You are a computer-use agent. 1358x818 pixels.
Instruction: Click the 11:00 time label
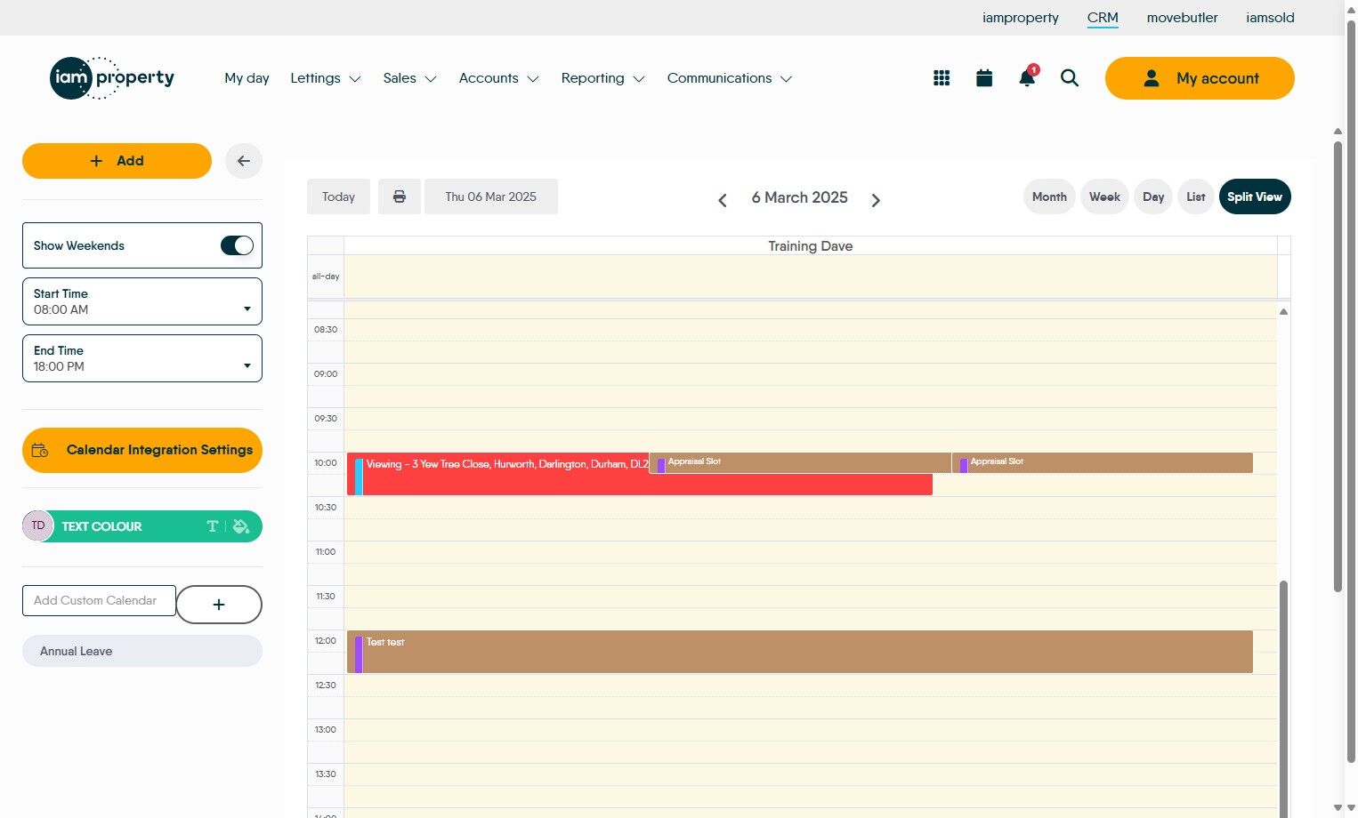(326, 552)
